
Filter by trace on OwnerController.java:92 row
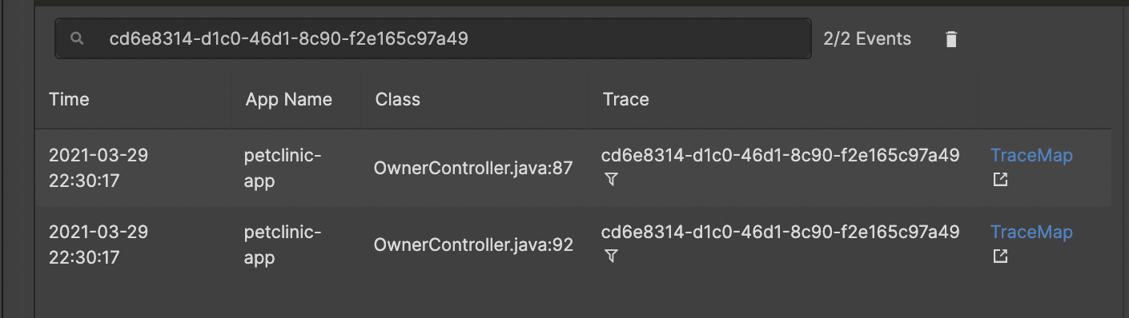pos(612,256)
